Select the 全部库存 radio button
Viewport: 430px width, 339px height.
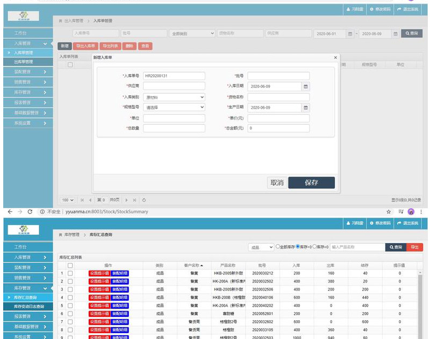click(278, 247)
